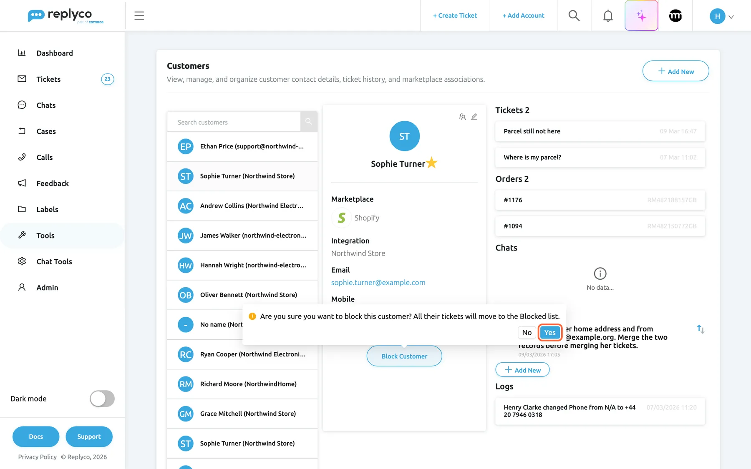
Task: Open Chat Tools in the sidebar
Action: coord(63,261)
